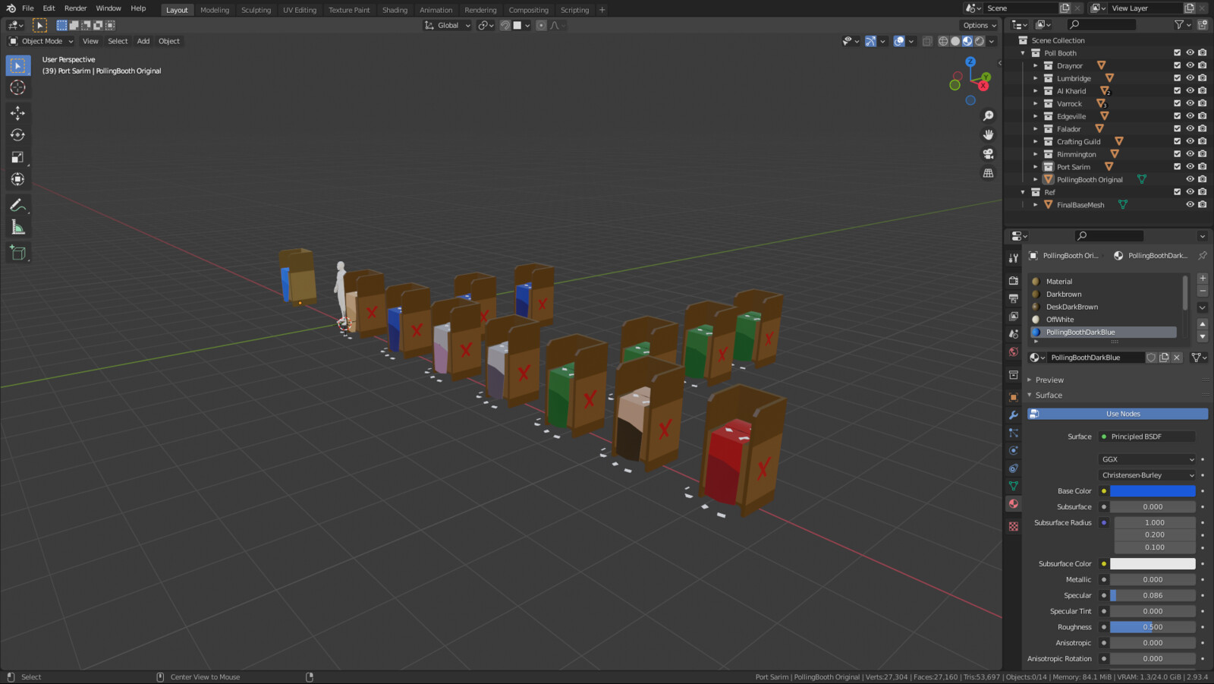The height and width of the screenshot is (684, 1214).
Task: Open the viewport View menu
Action: [90, 41]
